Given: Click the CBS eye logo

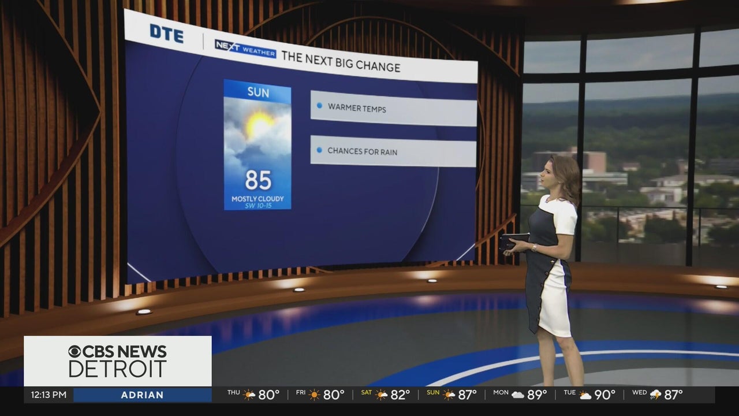Looking at the screenshot, I should [x=75, y=352].
